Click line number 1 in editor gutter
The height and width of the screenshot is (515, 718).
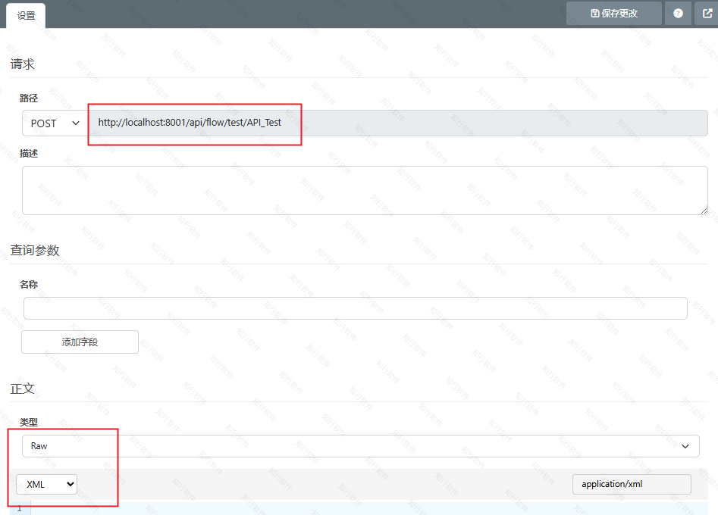coord(19,508)
